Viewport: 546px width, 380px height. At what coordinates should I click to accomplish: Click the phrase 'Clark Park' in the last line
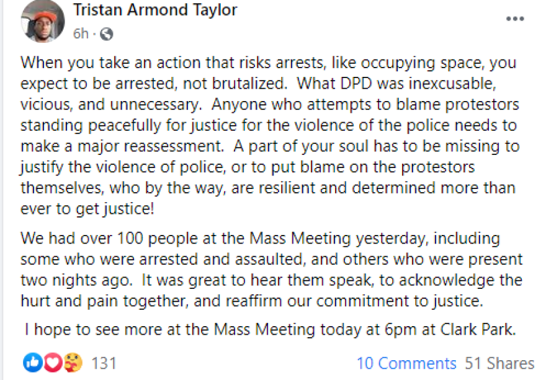coord(478,329)
